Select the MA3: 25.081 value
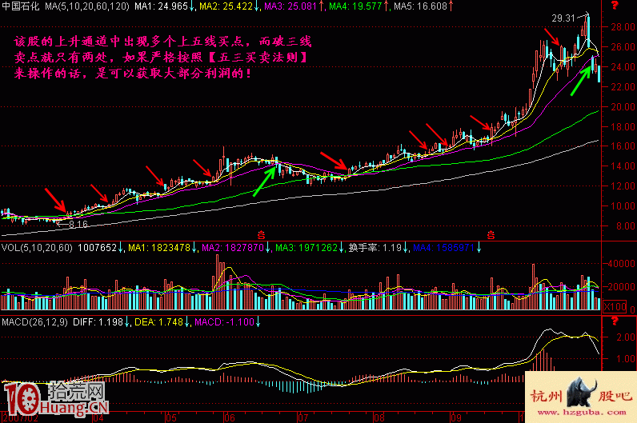The image size is (637, 423). click(290, 6)
